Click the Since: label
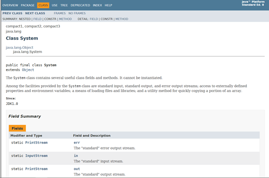Viewport: 269px width, 178px height. pos(11,98)
